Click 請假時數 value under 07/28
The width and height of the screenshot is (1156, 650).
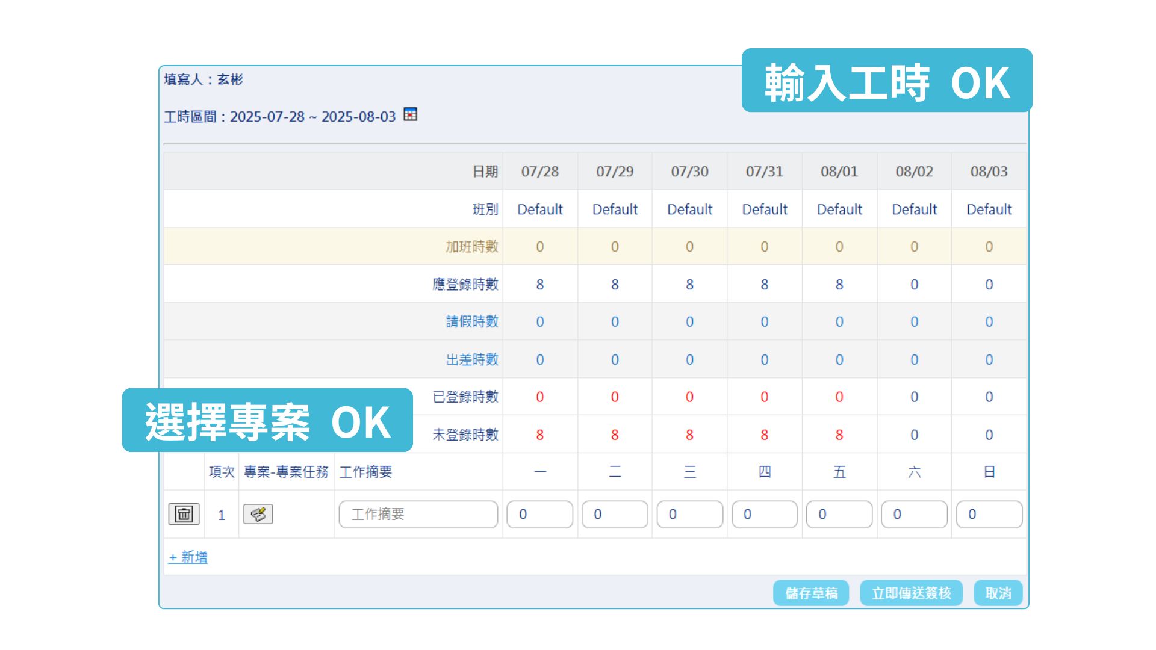click(x=539, y=322)
